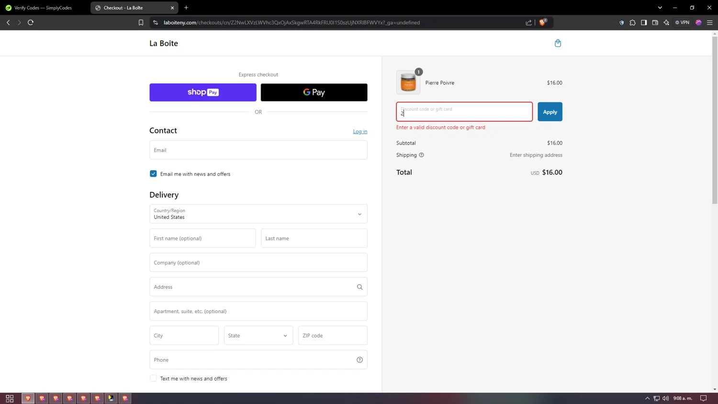The width and height of the screenshot is (718, 404).
Task: Pay with Shop Pay button
Action: pos(203,92)
